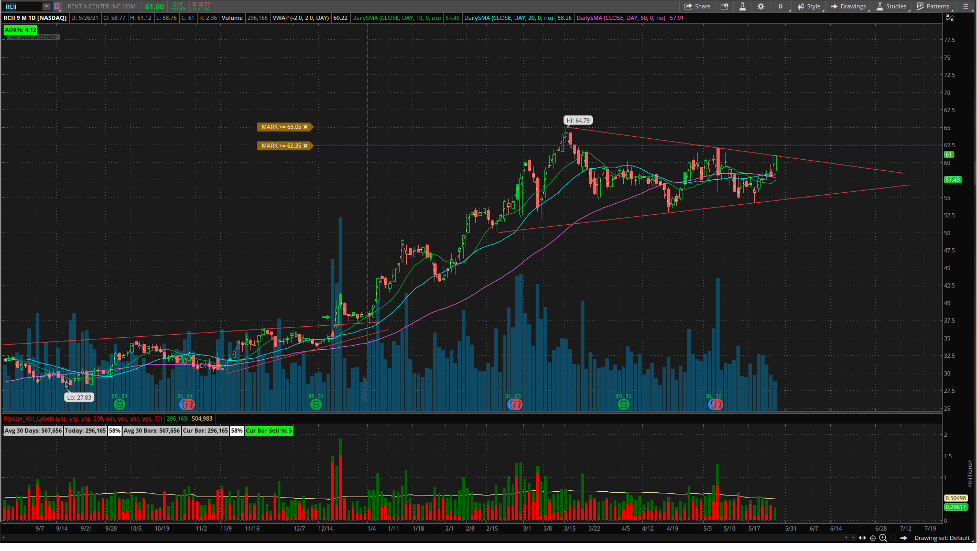Open the Drawing set: Default selector
This screenshot has width=977, height=551.
click(x=942, y=538)
